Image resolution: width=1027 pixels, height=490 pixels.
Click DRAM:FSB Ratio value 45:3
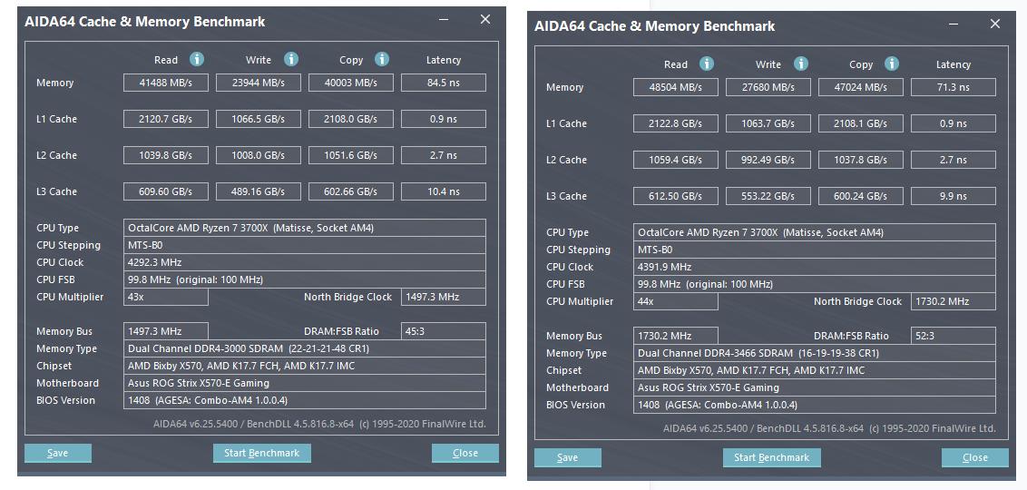444,331
